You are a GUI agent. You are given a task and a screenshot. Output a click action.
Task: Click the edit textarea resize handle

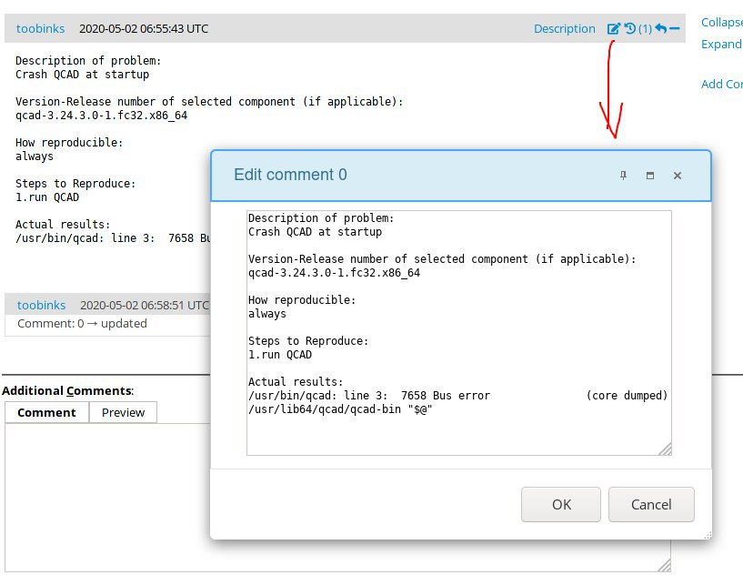666,449
